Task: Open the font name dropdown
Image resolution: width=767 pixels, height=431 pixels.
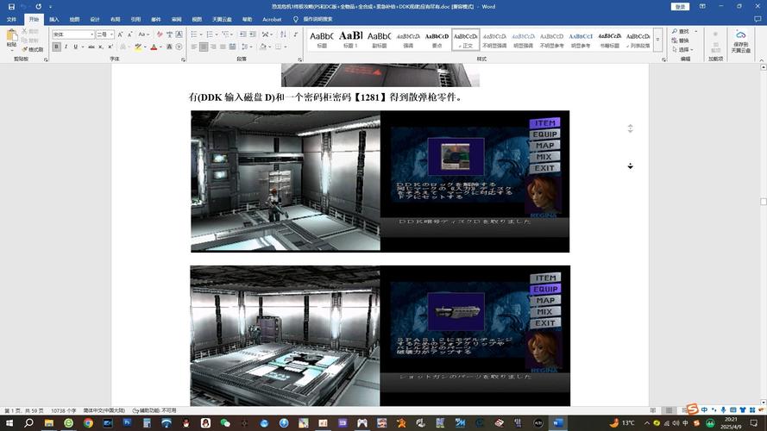Action: click(92, 34)
